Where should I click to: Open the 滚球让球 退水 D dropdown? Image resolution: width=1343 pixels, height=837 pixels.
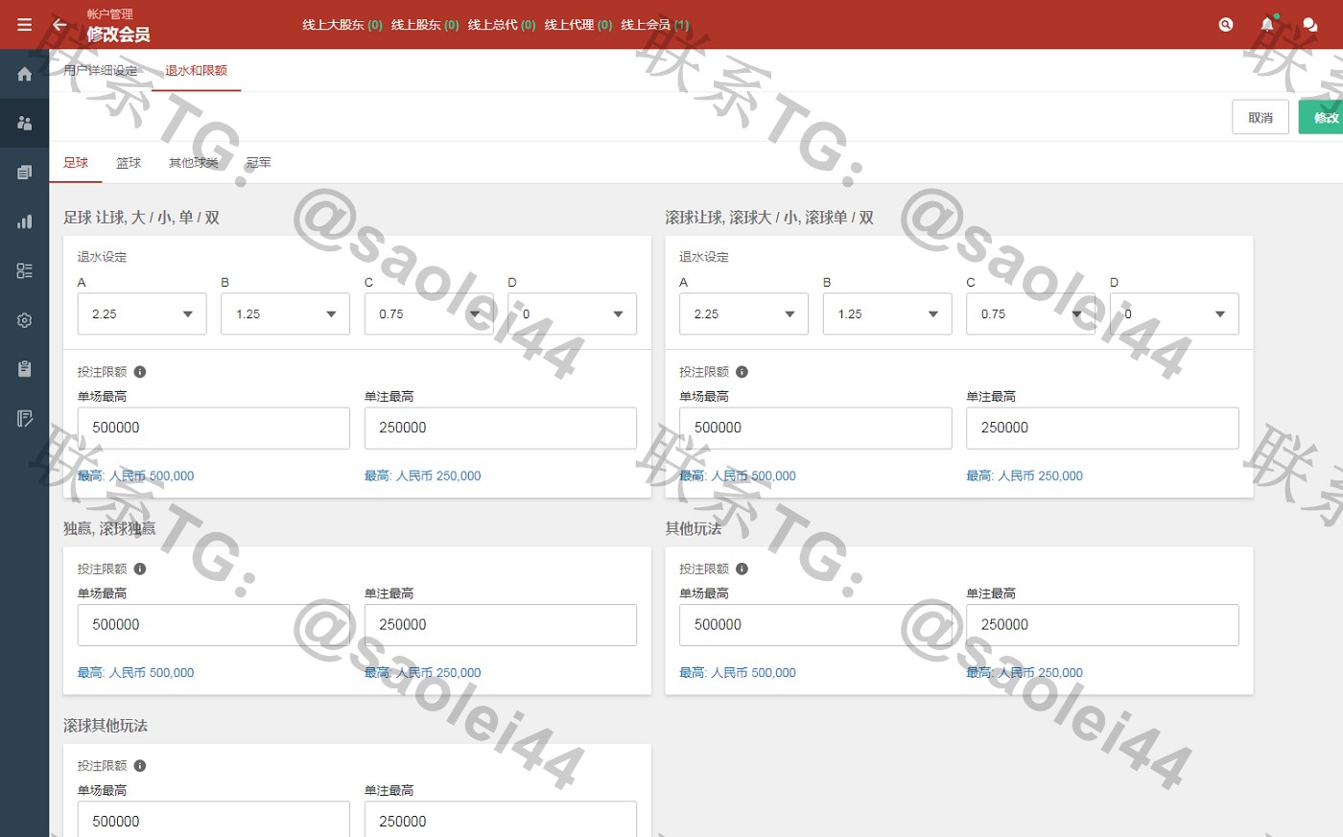[x=1173, y=314]
